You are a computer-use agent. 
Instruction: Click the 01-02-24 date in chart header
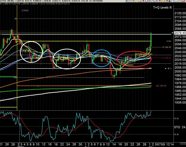tap(59, 4)
